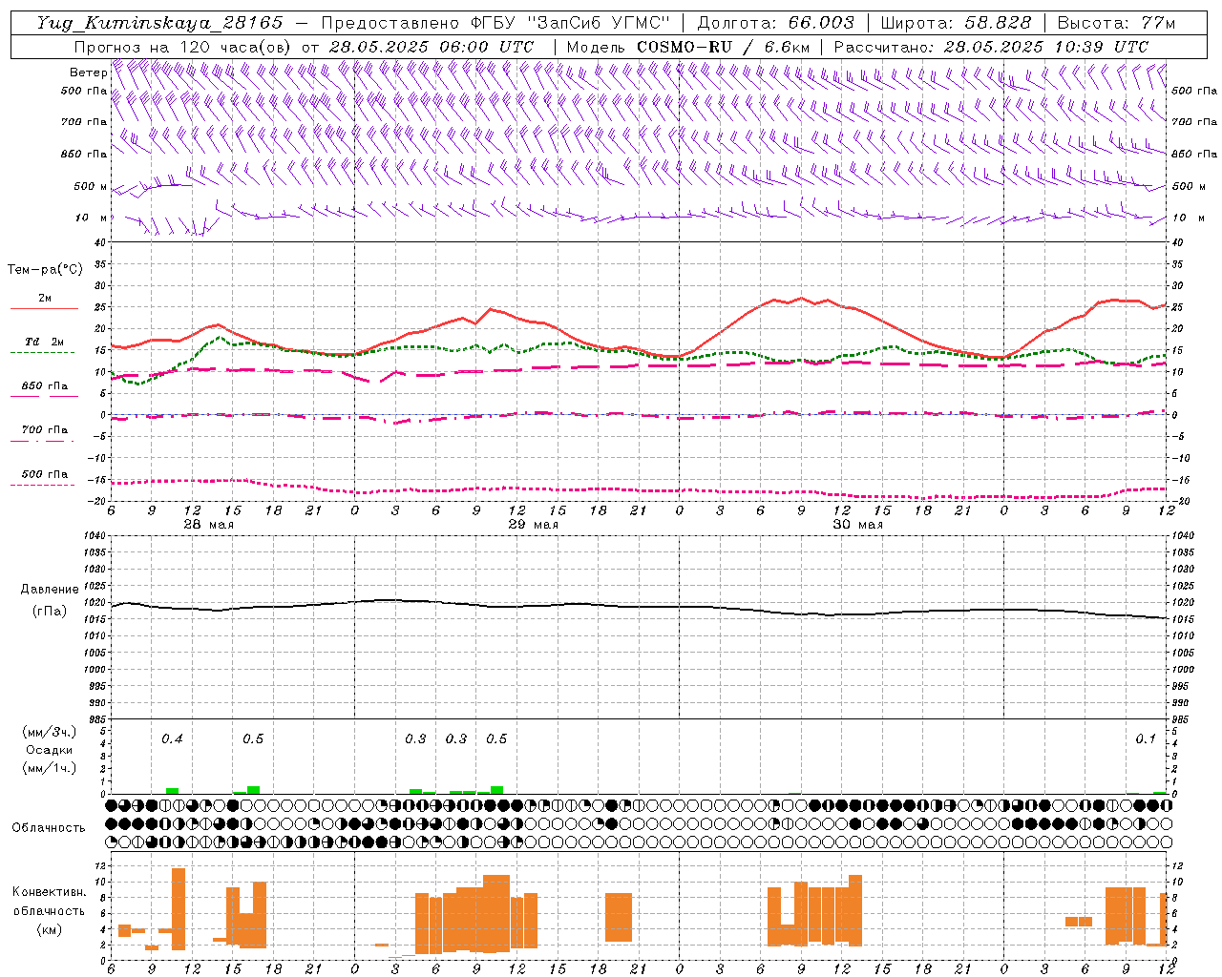1222x977 pixels.
Task: Click the Широта: 58.828 header field
Action: coord(955,23)
